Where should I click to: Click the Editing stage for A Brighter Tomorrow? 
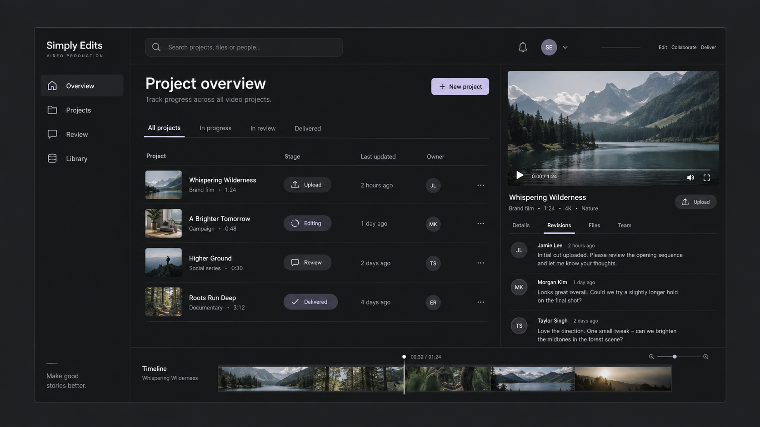[307, 223]
